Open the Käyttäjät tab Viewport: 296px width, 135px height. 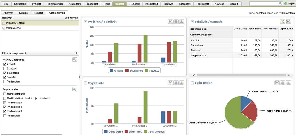[219, 4]
